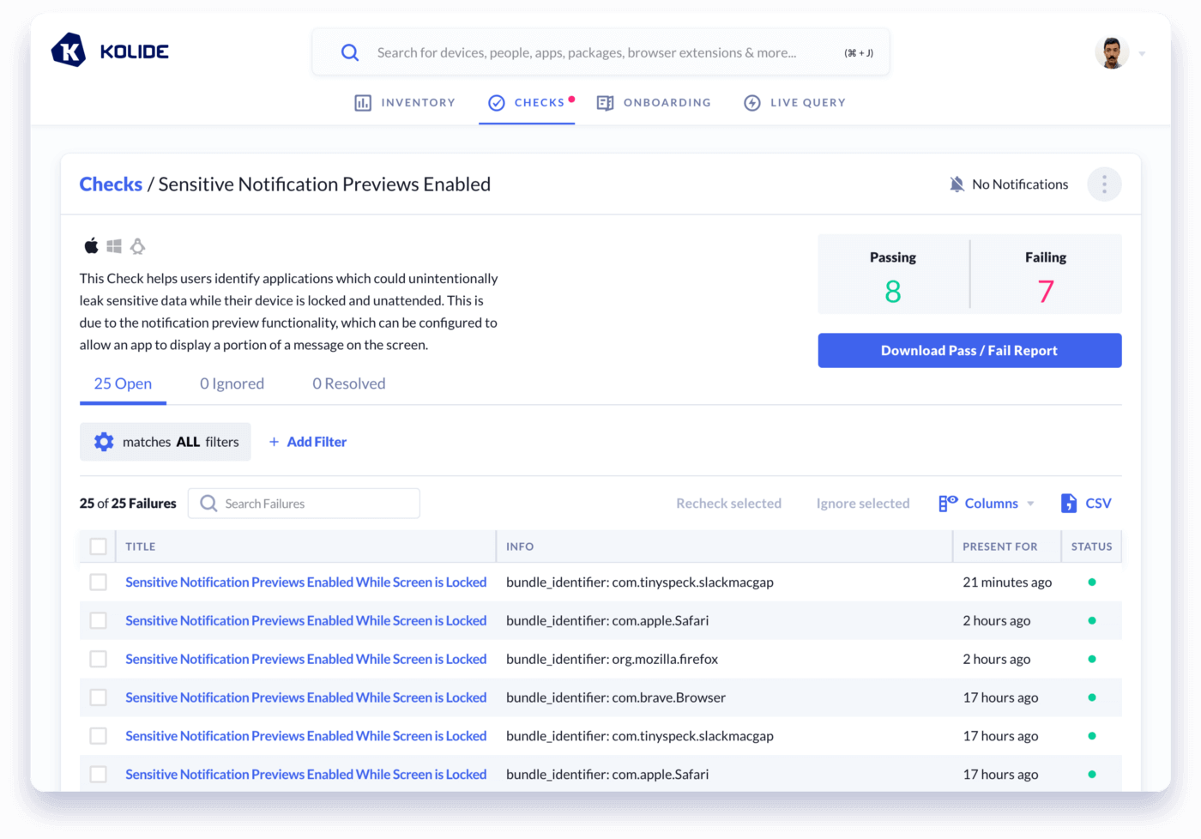Click Download Pass / Fail Report button
This screenshot has width=1201, height=839.
tap(969, 351)
